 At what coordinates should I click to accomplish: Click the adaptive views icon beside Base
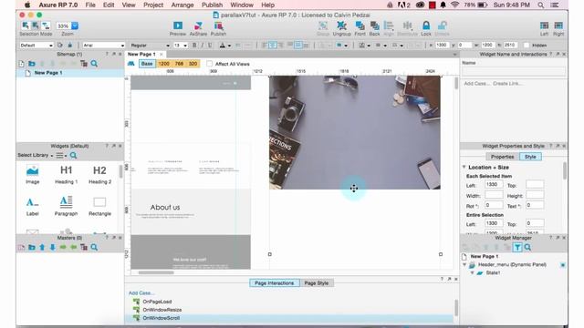coord(131,64)
